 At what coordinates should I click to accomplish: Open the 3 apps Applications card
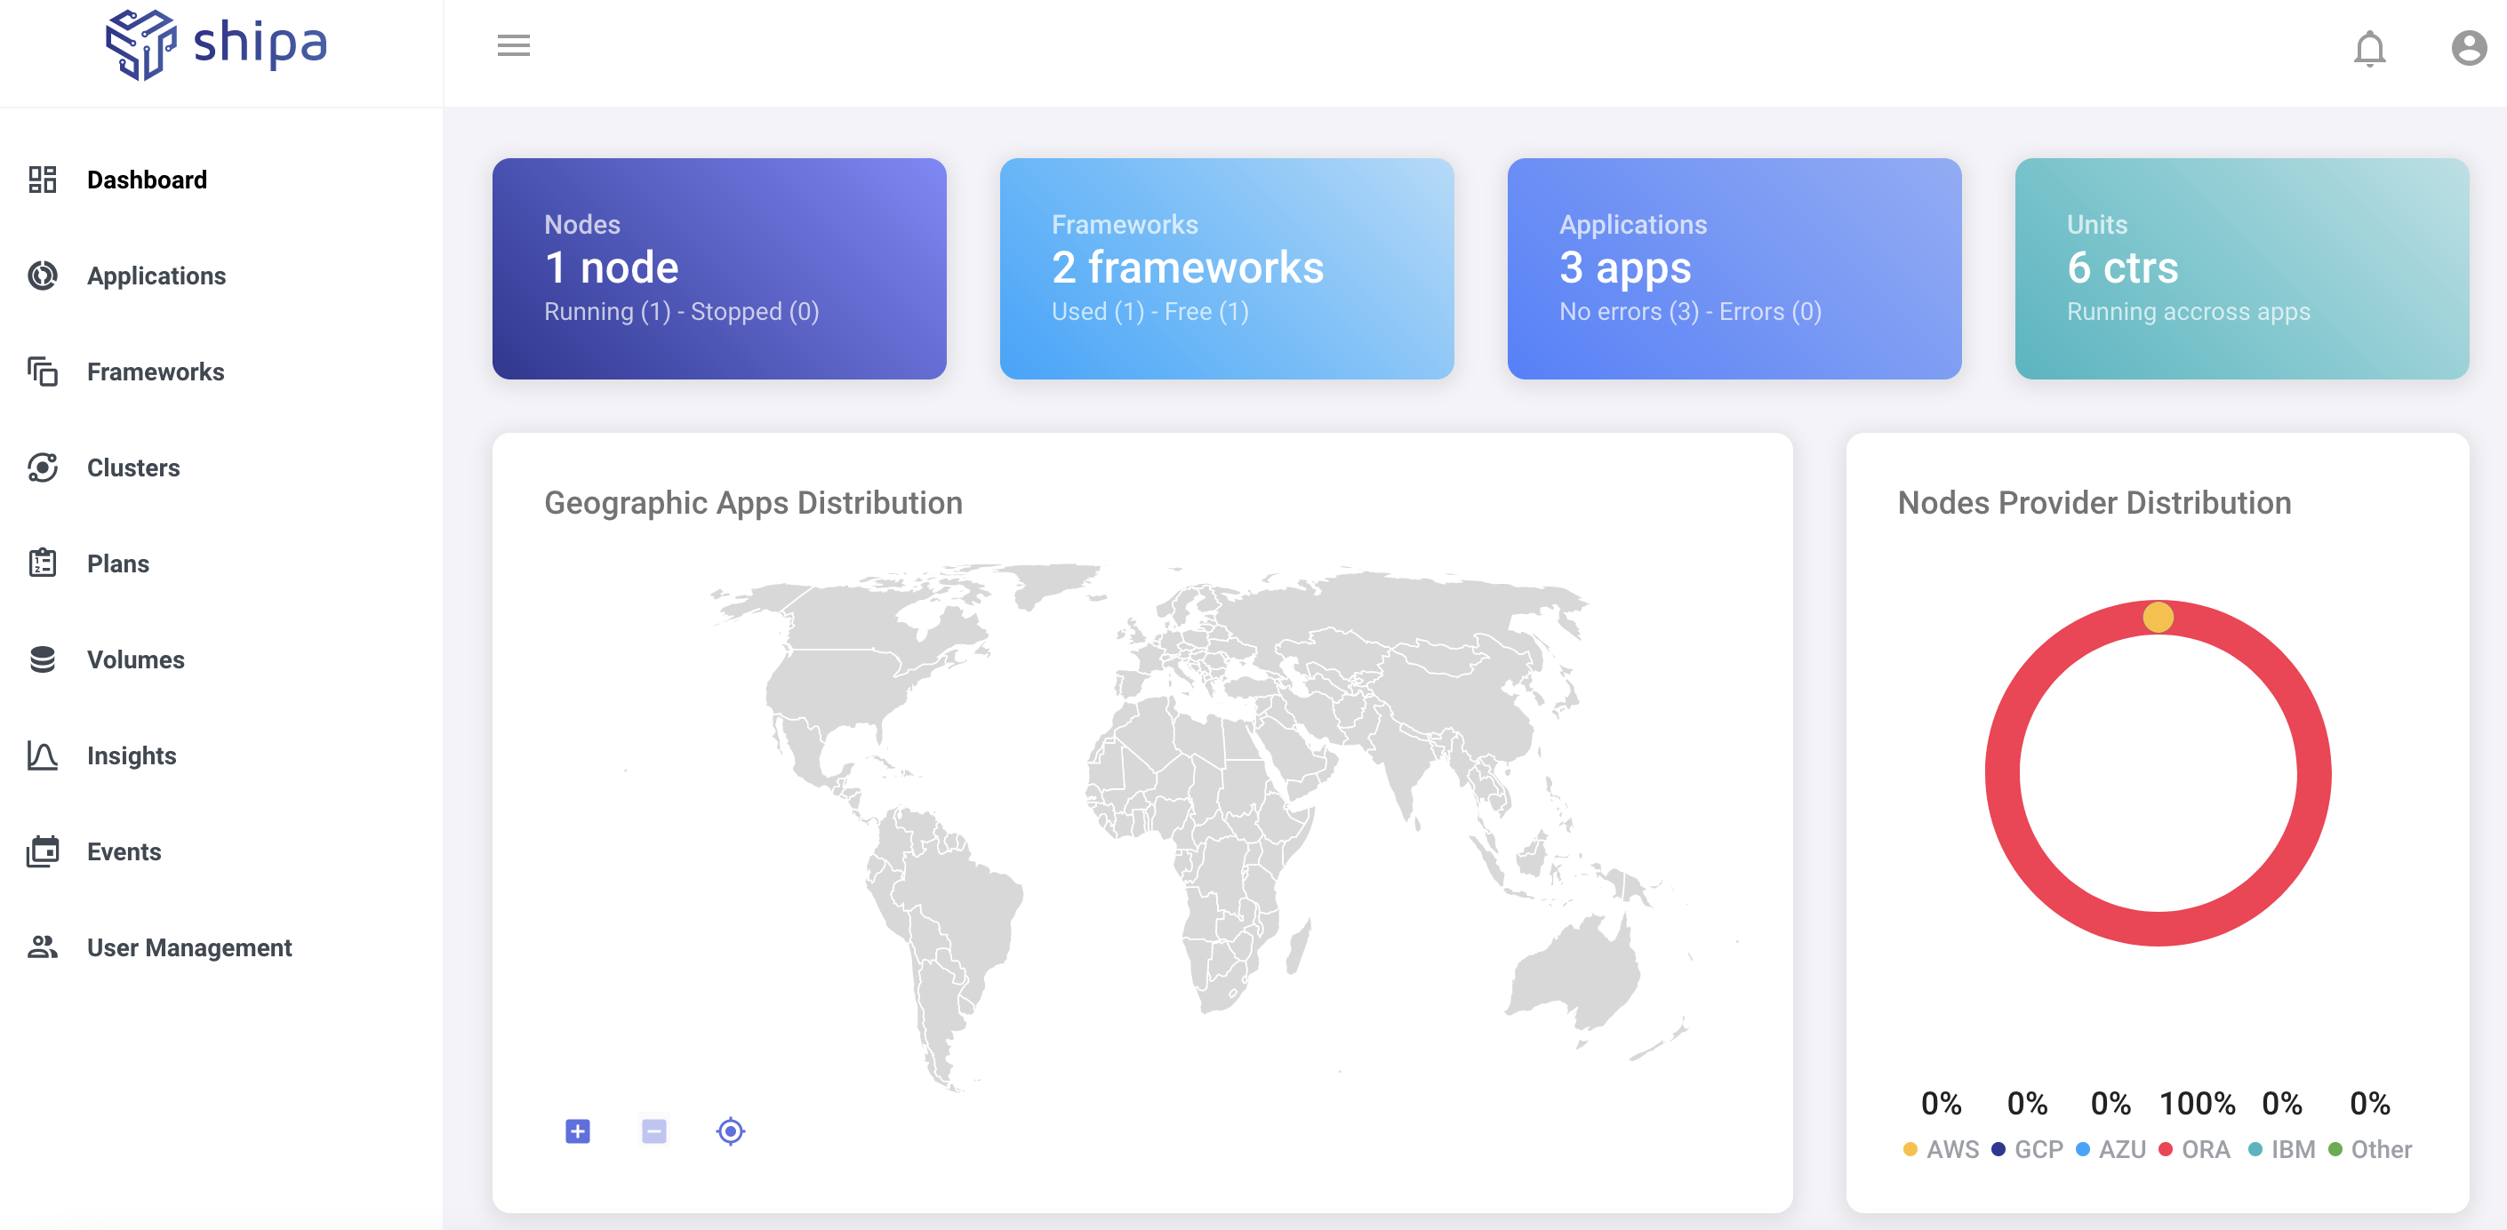click(1734, 268)
